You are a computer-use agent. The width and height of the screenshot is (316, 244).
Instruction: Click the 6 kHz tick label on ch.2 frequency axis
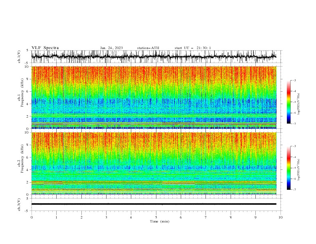tap(28, 157)
